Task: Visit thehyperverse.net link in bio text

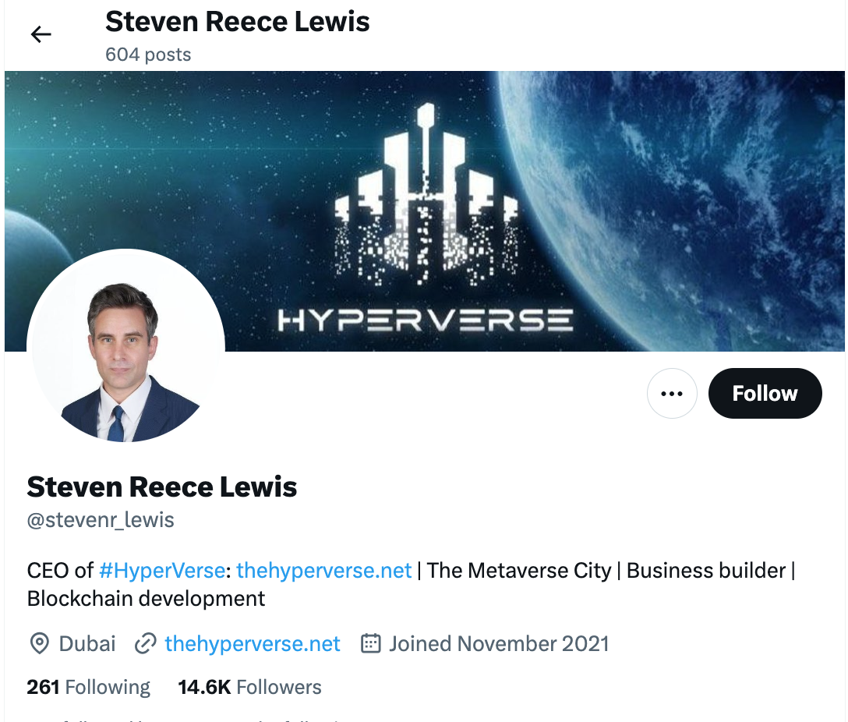Action: coord(324,571)
